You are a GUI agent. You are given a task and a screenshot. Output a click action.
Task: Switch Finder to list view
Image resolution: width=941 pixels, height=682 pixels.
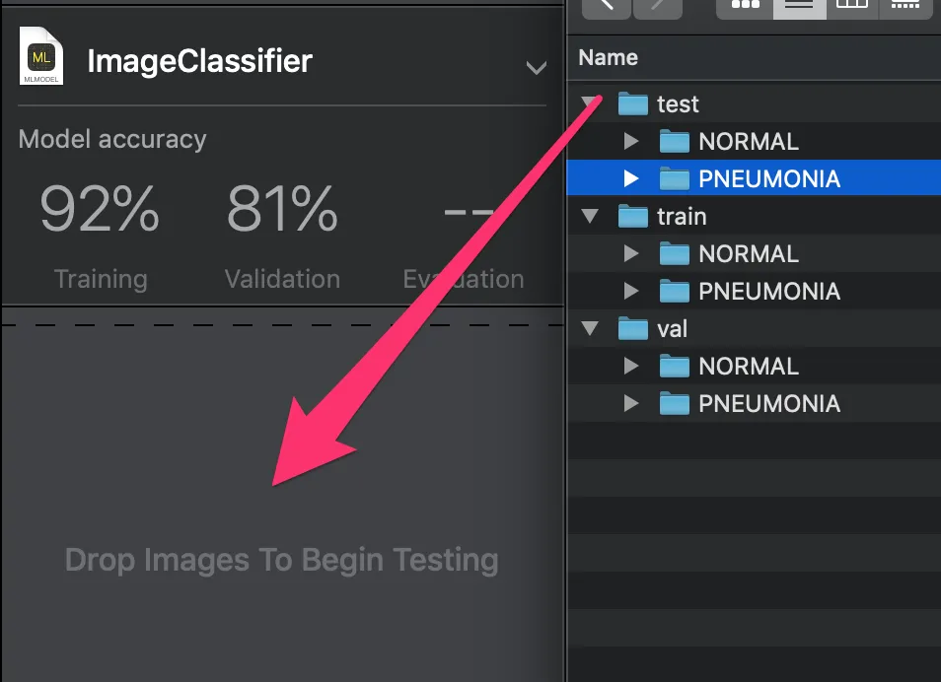(799, 8)
